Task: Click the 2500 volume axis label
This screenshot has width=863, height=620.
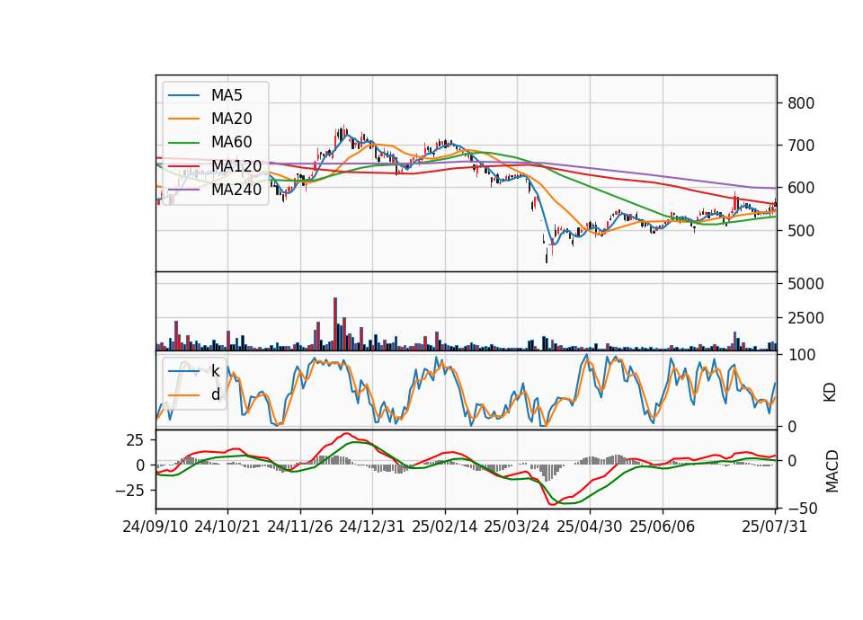Action: click(805, 318)
